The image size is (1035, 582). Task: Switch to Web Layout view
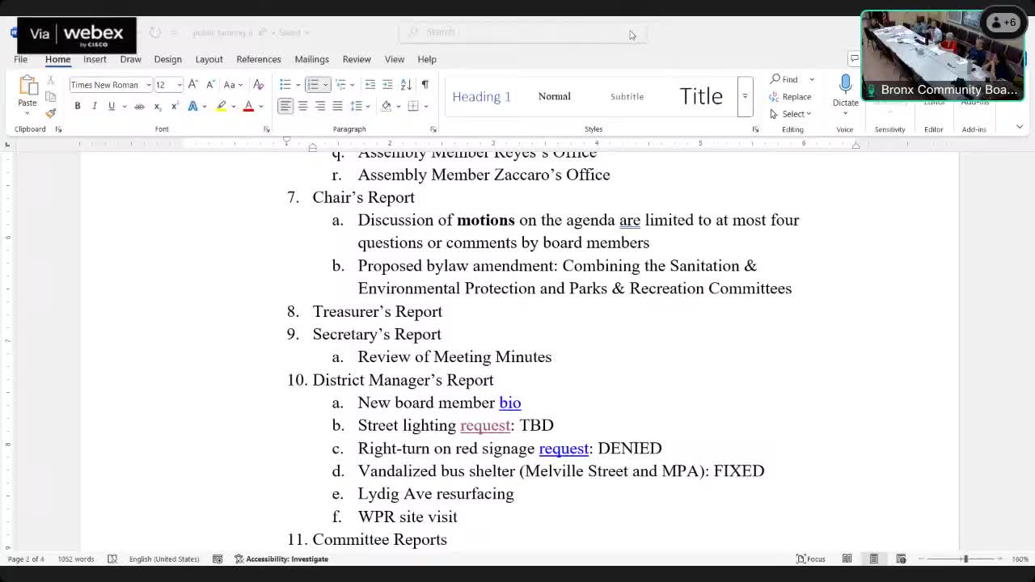pyautogui.click(x=901, y=559)
